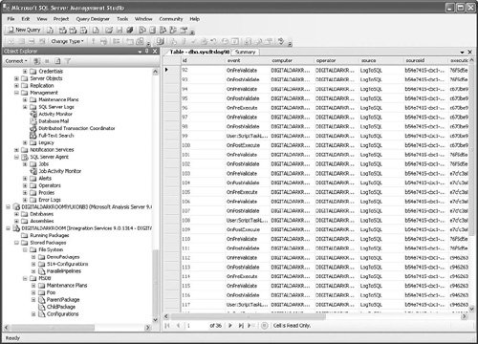
Task: Click the New Query toolbar button
Action: click(x=24, y=30)
